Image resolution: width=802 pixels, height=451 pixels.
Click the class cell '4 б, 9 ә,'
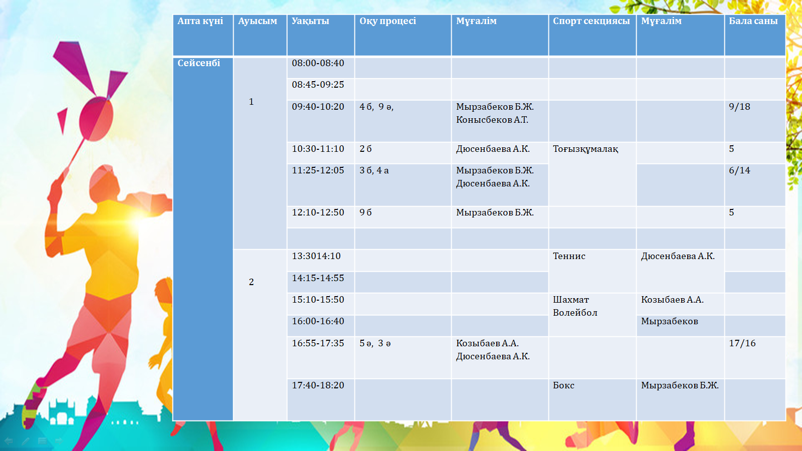point(403,121)
